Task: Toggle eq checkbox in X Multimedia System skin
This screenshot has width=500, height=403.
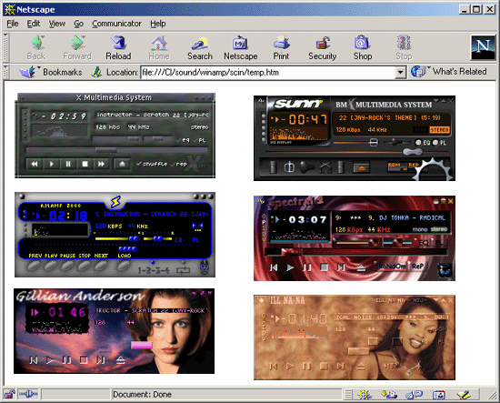Action: (183, 140)
